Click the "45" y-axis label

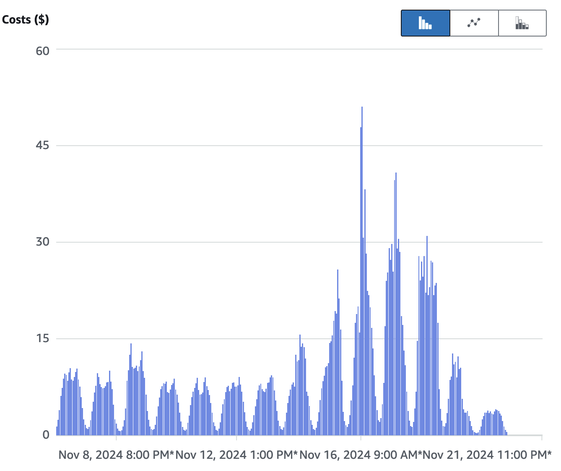pos(43,146)
